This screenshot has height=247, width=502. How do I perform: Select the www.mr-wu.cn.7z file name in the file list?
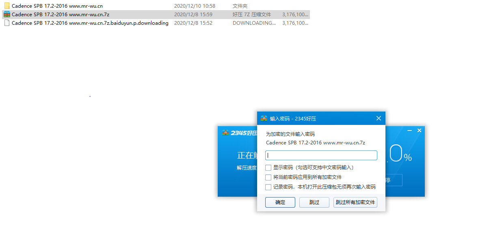[x=61, y=15]
